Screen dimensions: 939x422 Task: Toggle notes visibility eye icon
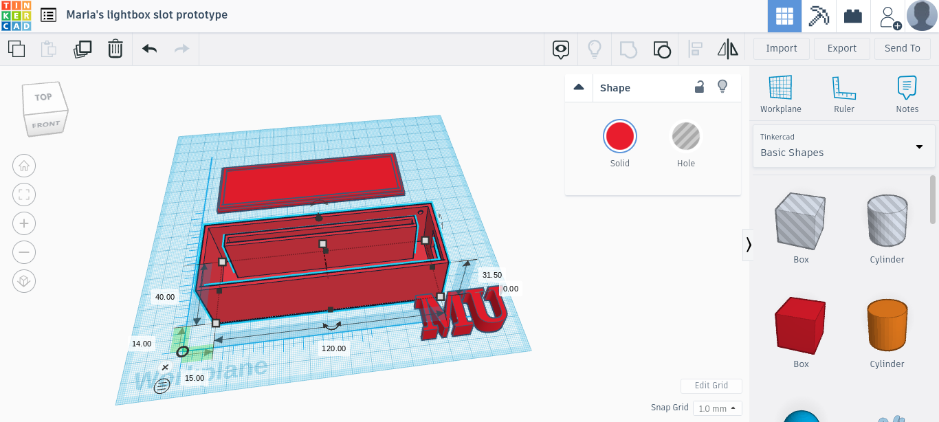click(562, 49)
